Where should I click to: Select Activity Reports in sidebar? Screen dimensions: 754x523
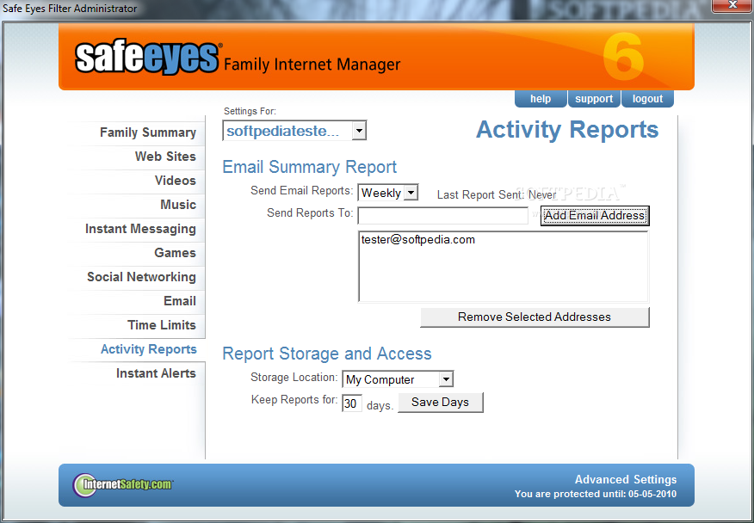tap(149, 349)
